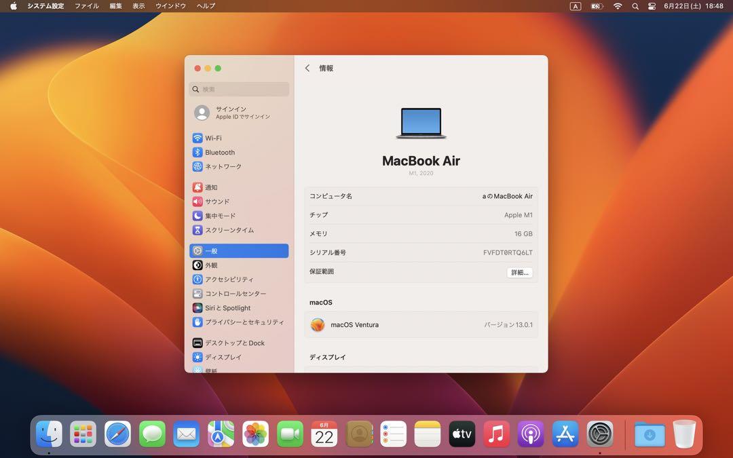Viewport: 733px width, 458px height.
Task: Click the input source A indicator
Action: tap(576, 6)
